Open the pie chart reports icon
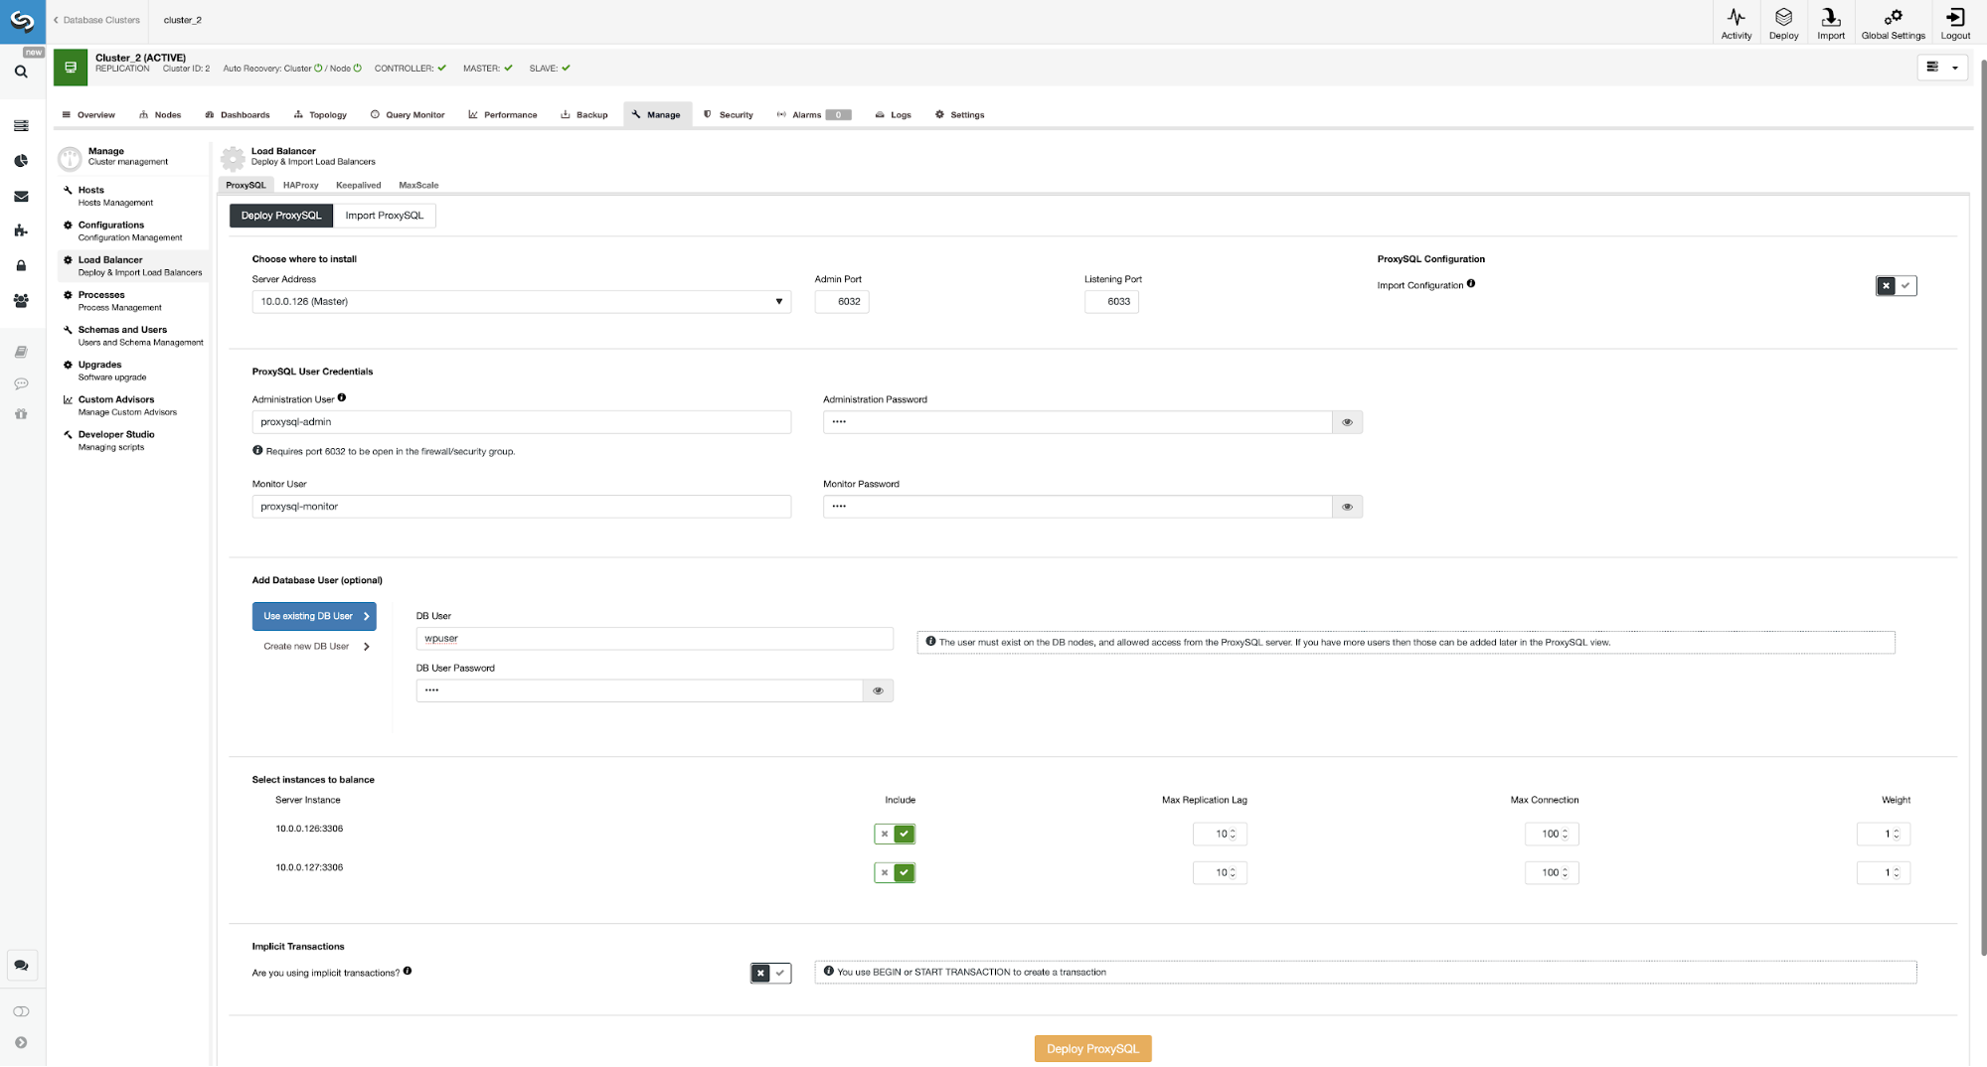The image size is (1987, 1067). coord(21,161)
